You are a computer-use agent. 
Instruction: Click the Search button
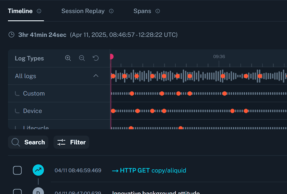28,142
